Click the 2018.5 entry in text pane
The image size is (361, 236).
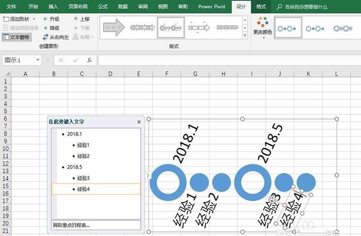[x=74, y=167]
